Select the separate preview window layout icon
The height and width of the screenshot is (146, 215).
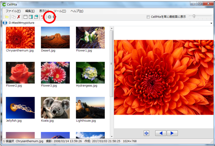tap(36, 17)
